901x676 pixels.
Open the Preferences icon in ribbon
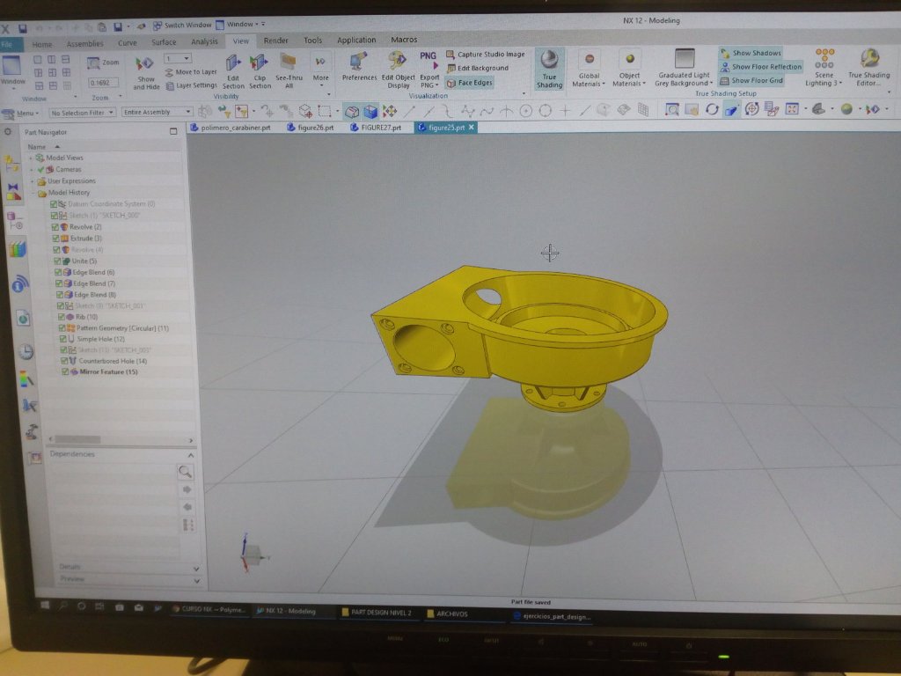[359, 67]
